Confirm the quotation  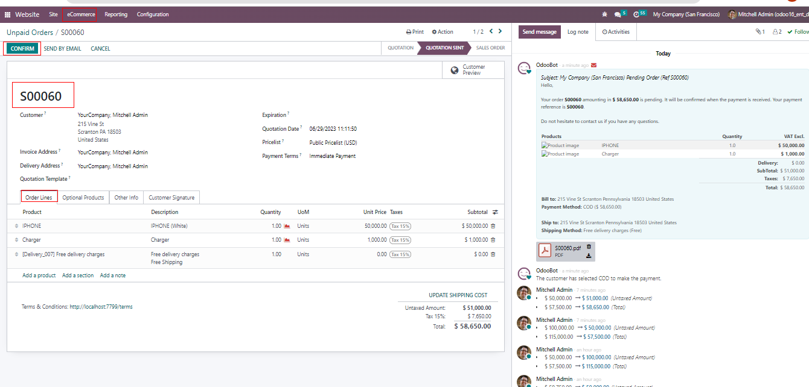point(22,49)
